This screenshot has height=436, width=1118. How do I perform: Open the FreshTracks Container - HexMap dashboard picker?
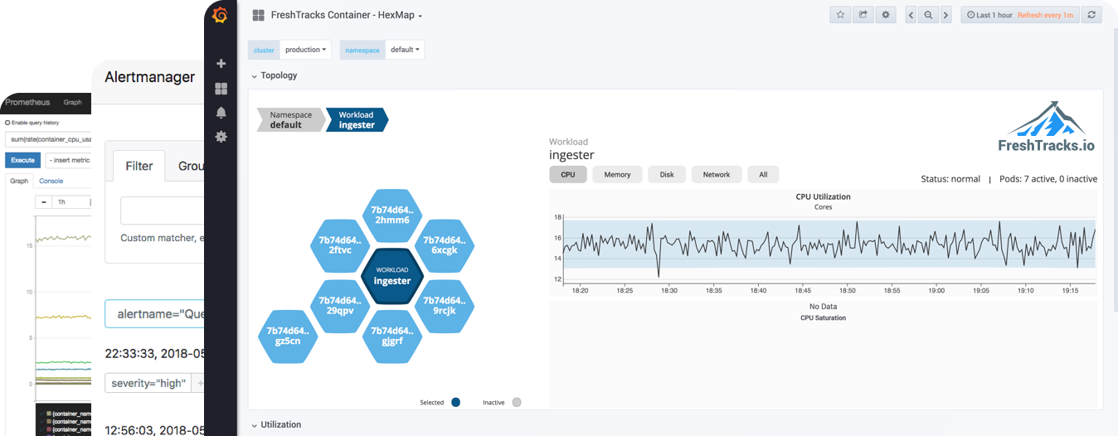pos(347,16)
